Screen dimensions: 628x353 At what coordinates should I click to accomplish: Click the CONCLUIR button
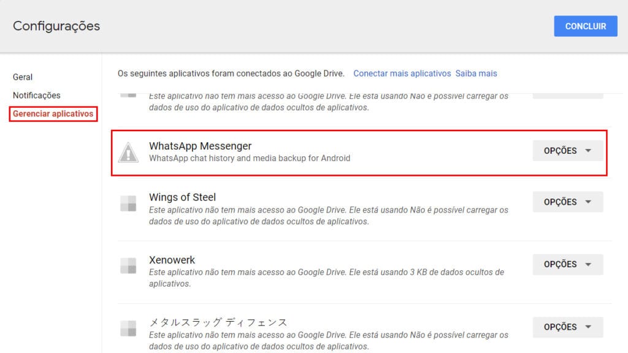(x=586, y=26)
